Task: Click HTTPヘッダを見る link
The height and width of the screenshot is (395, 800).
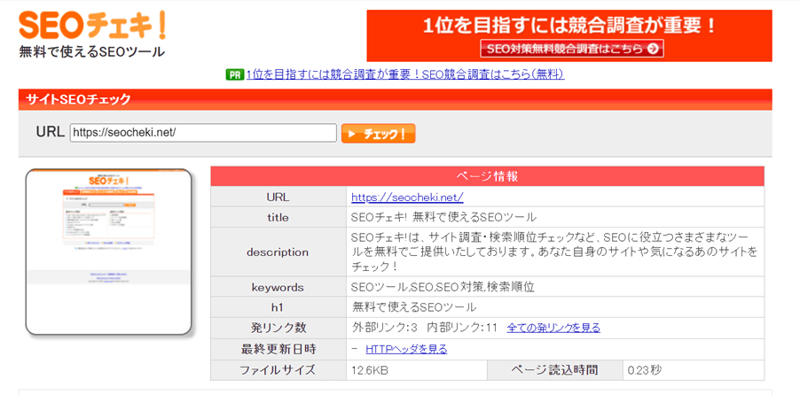Action: 406,349
